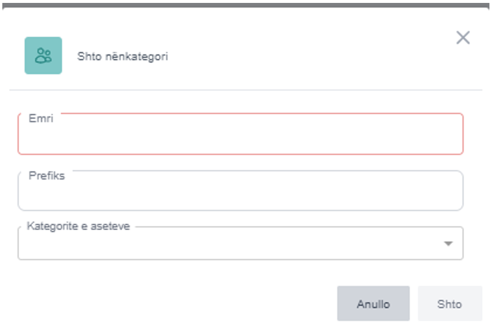Screen dimensions: 490x328
Task: Confirm the new subcategory with Shto
Action: 449,303
